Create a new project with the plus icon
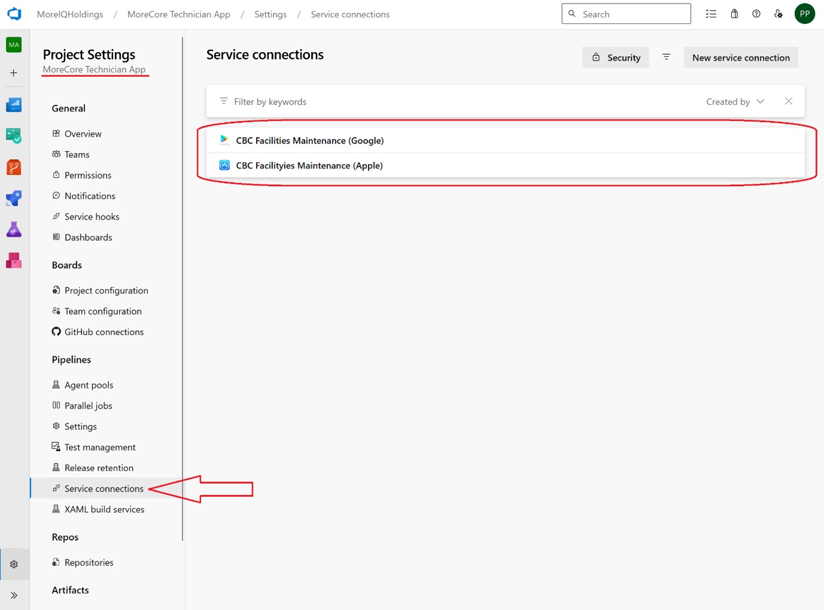This screenshot has height=610, width=824. [x=13, y=72]
